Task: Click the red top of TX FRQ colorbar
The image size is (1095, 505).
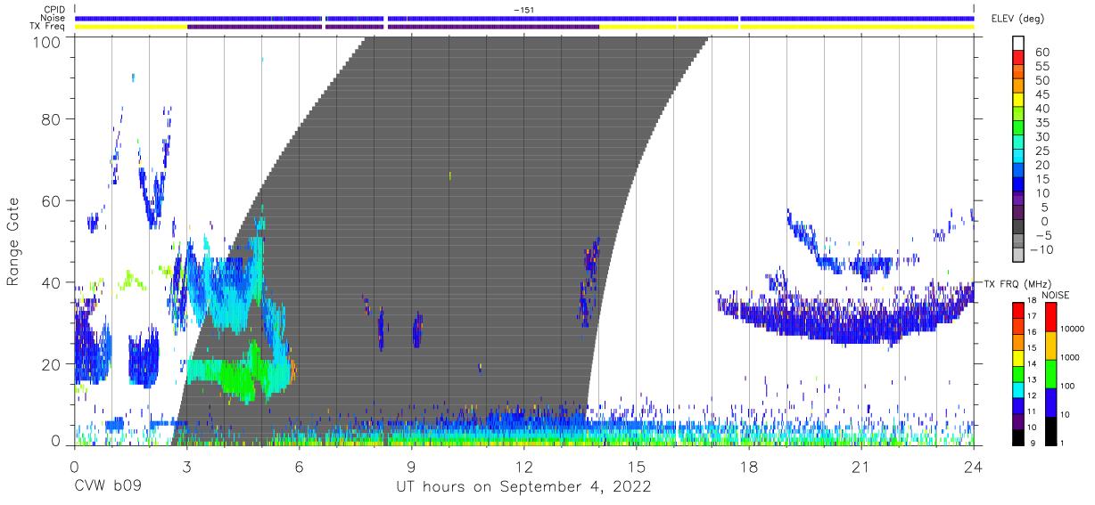Action: 1017,310
